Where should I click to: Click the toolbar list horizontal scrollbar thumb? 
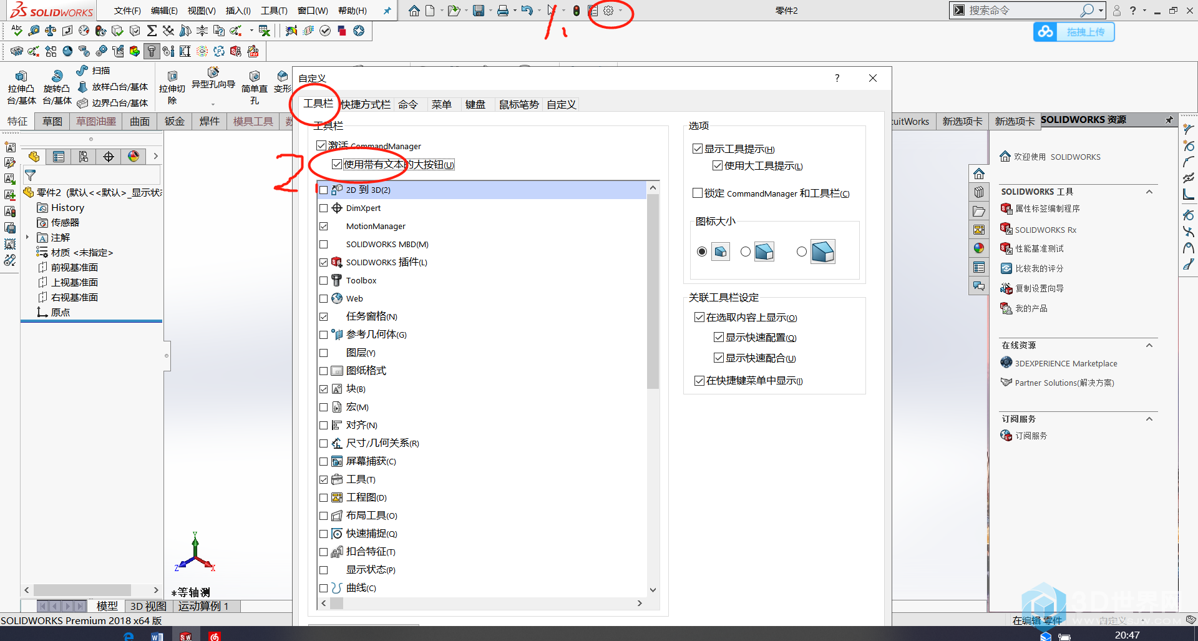(336, 603)
